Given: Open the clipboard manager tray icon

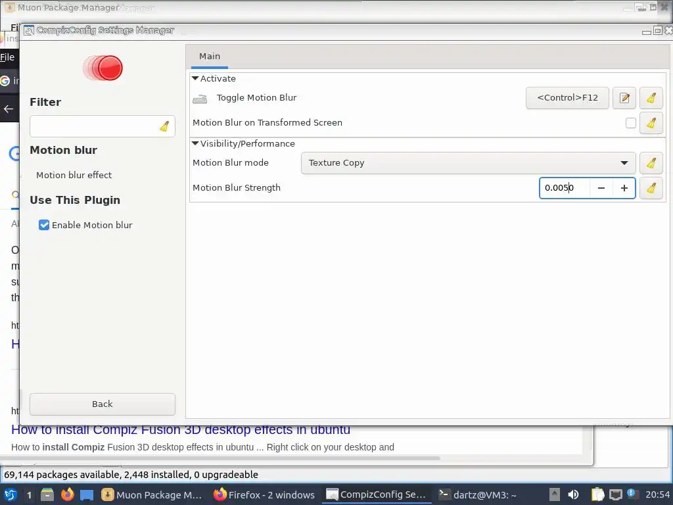Looking at the screenshot, I should coord(597,495).
